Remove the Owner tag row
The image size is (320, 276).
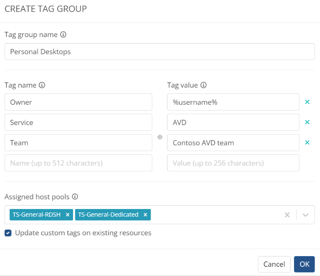click(x=307, y=102)
